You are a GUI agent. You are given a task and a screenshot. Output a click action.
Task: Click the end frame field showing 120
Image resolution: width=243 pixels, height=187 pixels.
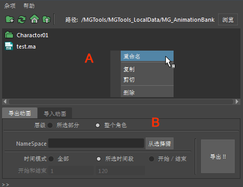(x=120, y=171)
